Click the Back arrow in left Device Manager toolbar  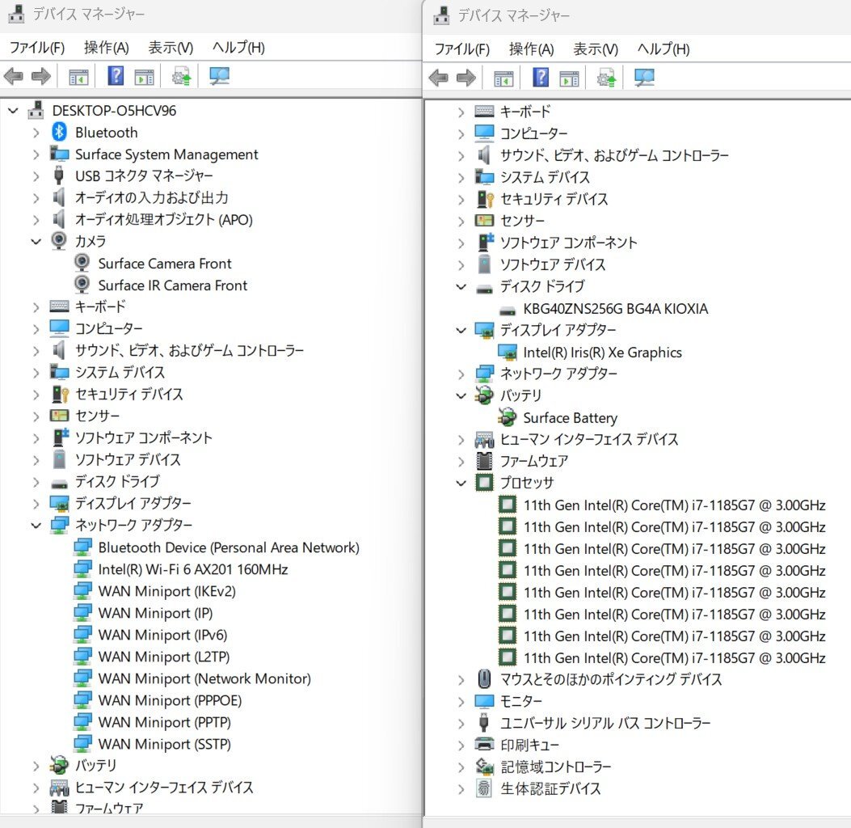[14, 77]
